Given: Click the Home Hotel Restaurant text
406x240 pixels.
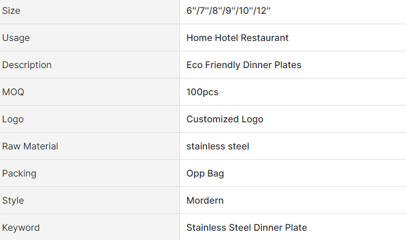Looking at the screenshot, I should coord(237,38).
